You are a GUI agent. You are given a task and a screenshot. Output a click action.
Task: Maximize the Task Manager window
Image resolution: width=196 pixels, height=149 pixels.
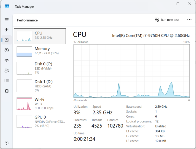pos(178,4)
